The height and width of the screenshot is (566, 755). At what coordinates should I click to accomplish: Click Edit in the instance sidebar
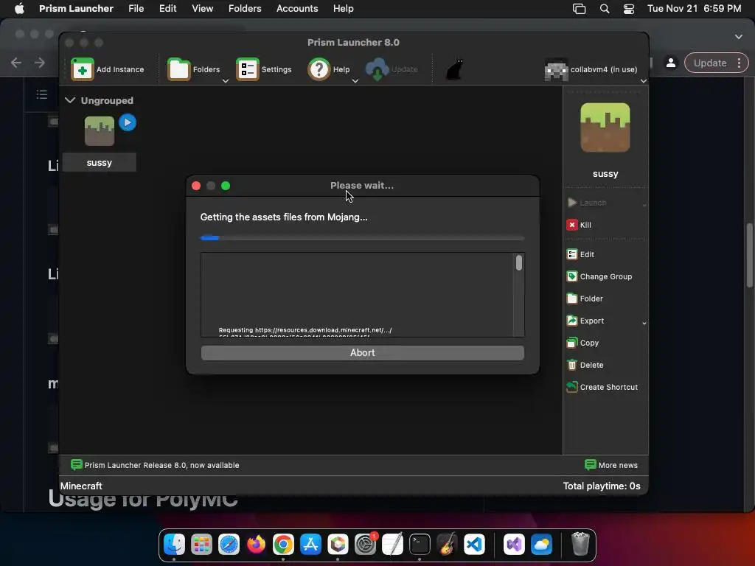click(580, 254)
